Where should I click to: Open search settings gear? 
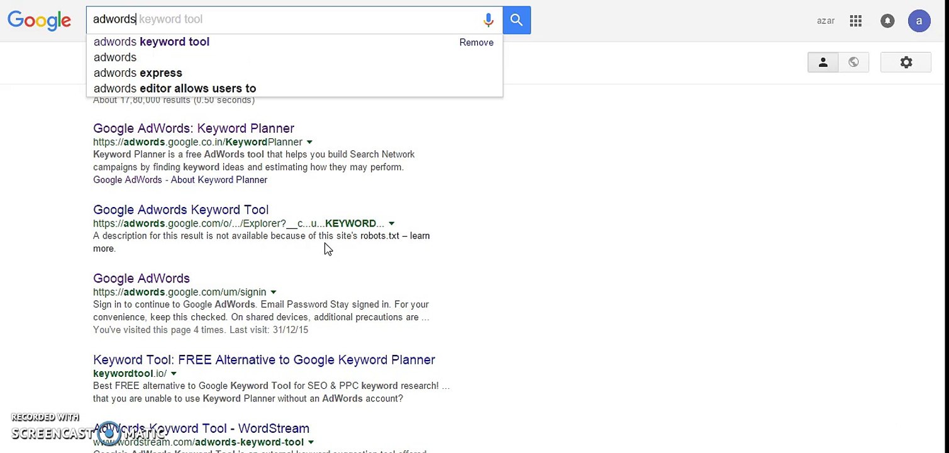(906, 62)
